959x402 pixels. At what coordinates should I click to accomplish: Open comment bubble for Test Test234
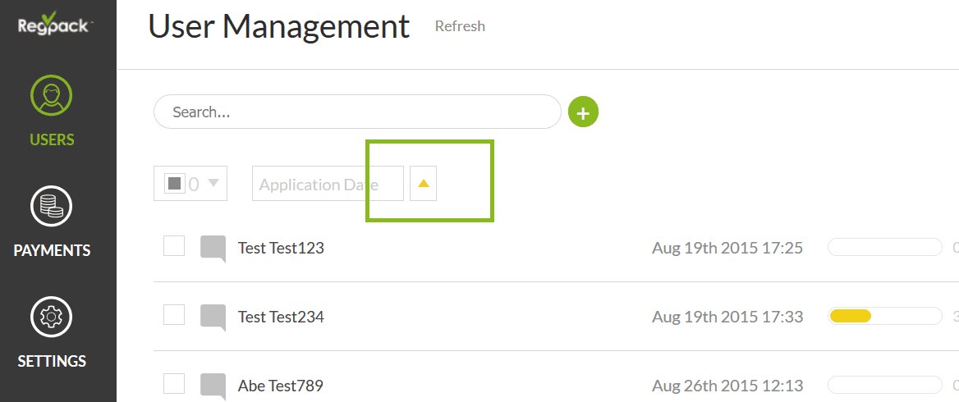click(x=213, y=317)
